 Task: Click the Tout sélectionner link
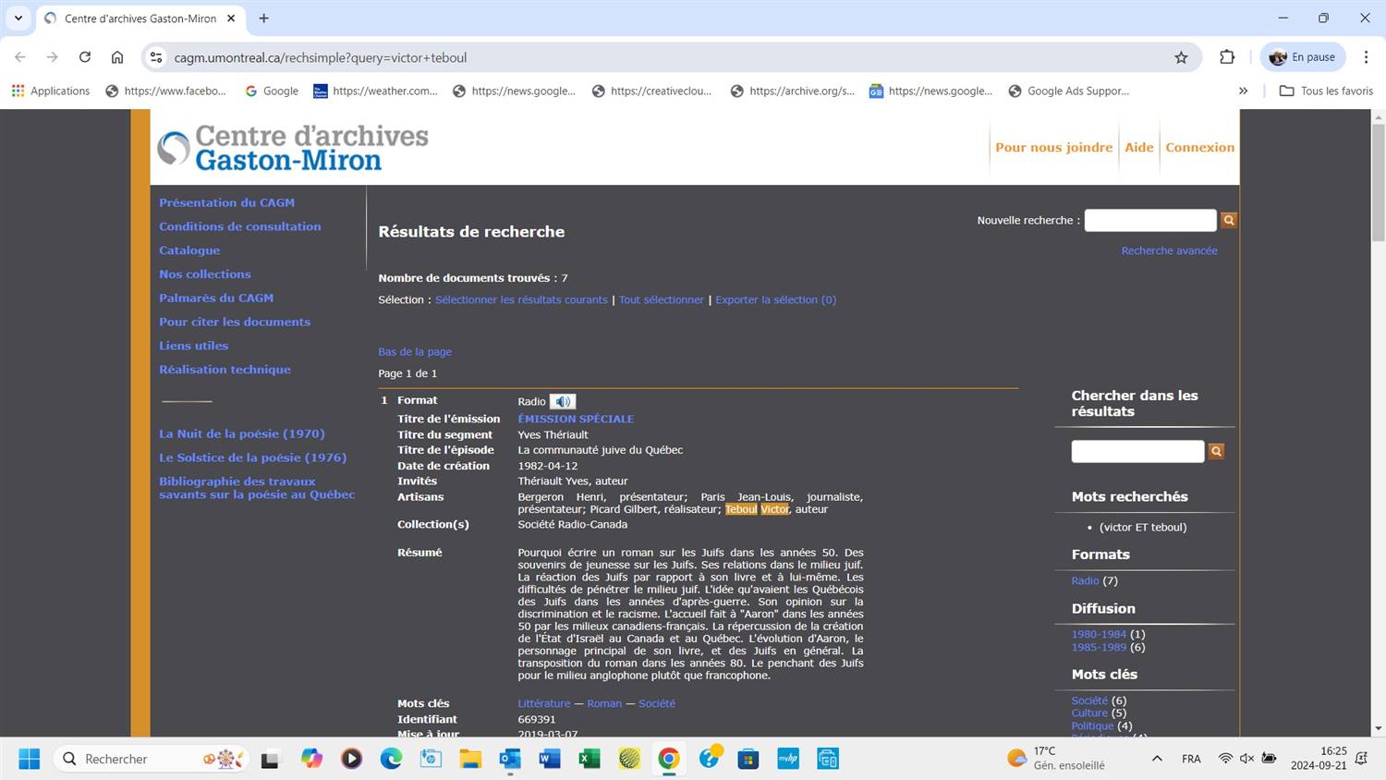pos(661,299)
